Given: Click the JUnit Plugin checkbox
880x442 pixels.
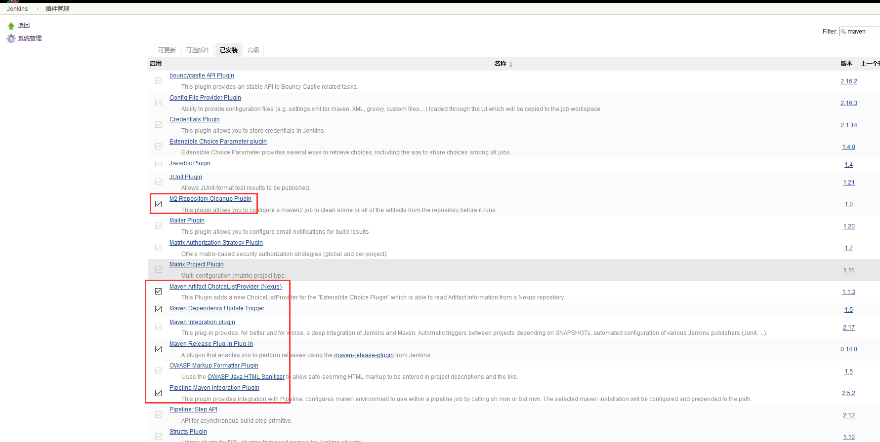Looking at the screenshot, I should pyautogui.click(x=158, y=182).
